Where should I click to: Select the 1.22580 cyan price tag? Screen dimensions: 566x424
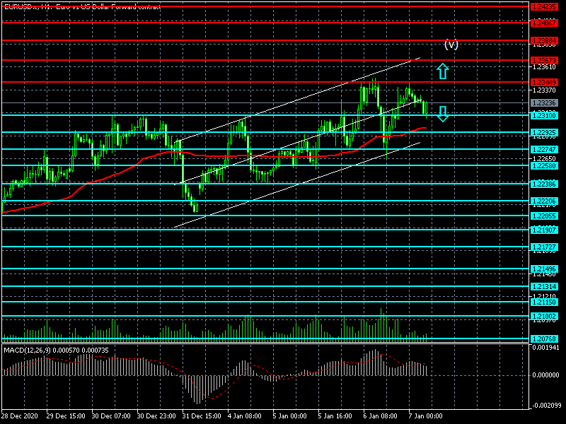tap(543, 165)
